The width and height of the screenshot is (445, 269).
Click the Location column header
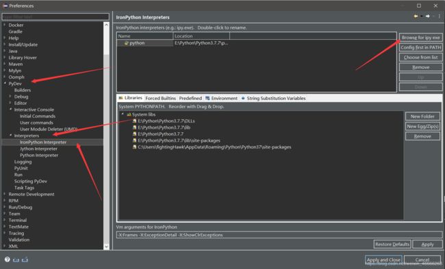(201, 36)
